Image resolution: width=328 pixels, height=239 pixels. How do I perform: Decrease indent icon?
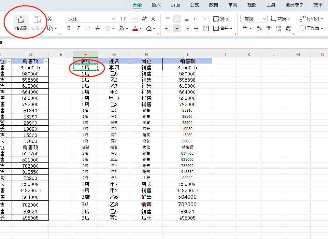(x=196, y=19)
